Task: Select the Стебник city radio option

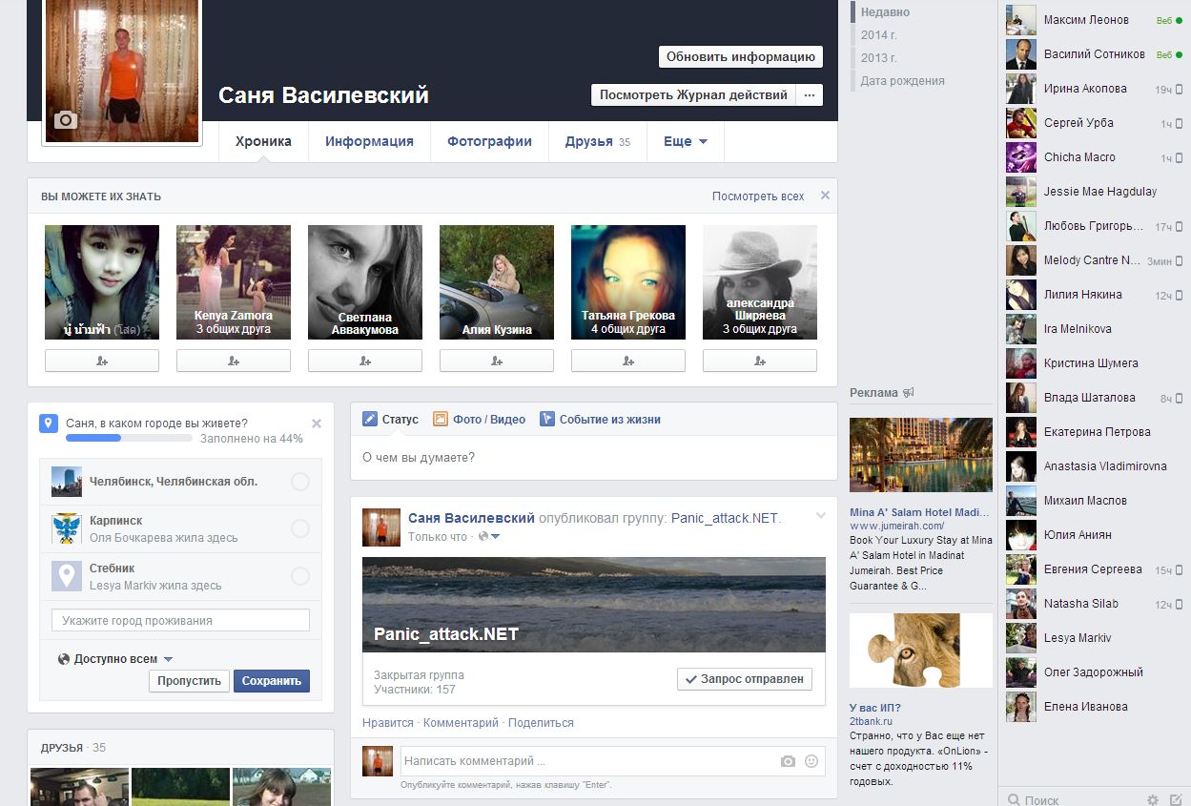Action: pos(300,576)
